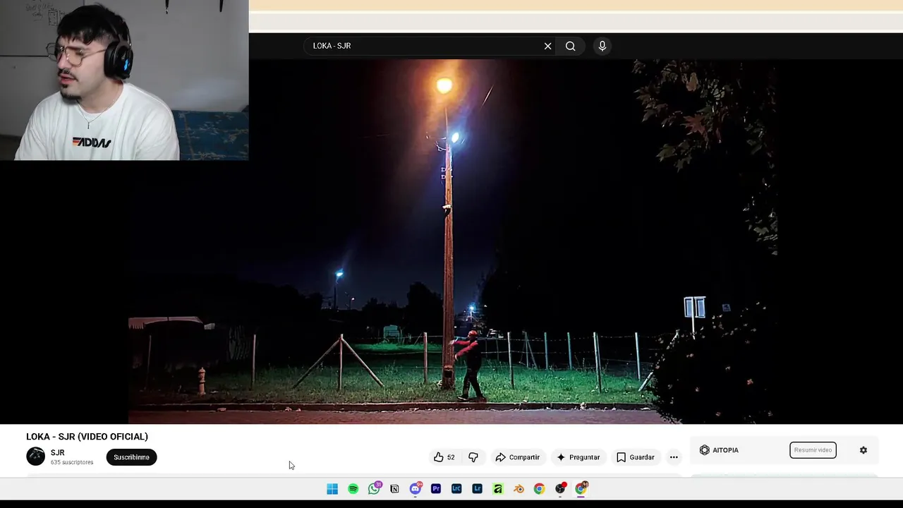Open Lightroom Classic from the taskbar
903x508 pixels.
(456, 489)
